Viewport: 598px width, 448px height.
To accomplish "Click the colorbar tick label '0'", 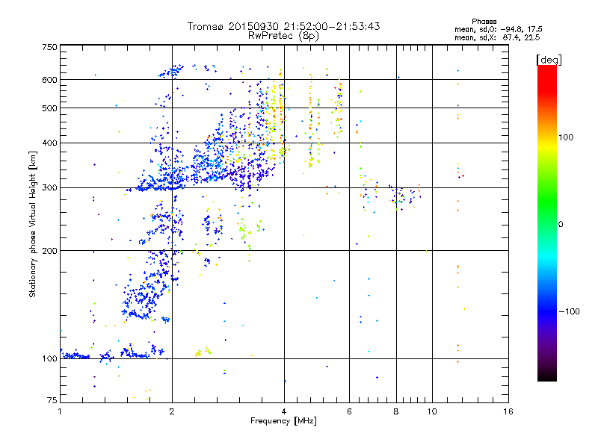I will pos(561,225).
